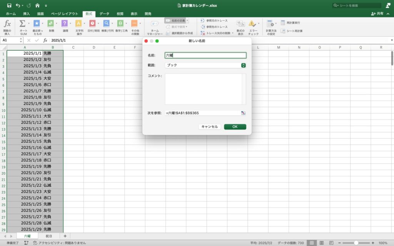This screenshot has width=394, height=246.
Task: Open the 表示 (View) tab
Action: coord(134,14)
